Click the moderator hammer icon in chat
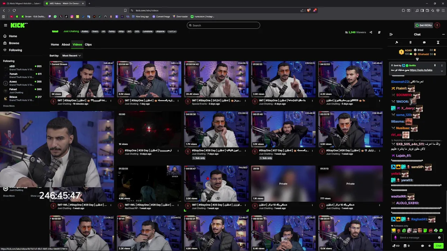 397,43
